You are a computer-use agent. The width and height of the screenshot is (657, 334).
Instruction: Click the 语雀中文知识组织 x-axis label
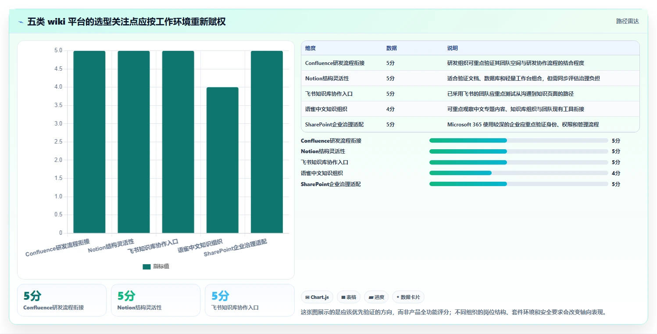(x=200, y=246)
